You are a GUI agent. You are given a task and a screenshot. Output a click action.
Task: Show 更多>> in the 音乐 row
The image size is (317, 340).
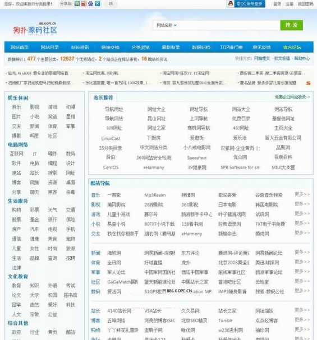pyautogui.click(x=302, y=194)
